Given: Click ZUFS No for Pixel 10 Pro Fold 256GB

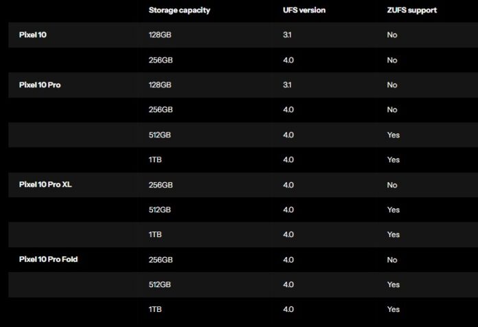Looking at the screenshot, I should pyautogui.click(x=392, y=260).
